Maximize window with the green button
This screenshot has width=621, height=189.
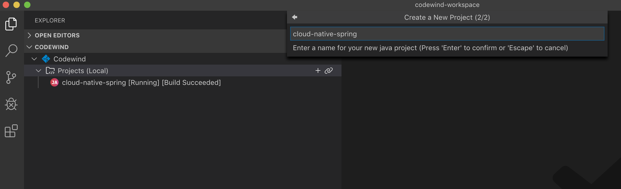[27, 5]
